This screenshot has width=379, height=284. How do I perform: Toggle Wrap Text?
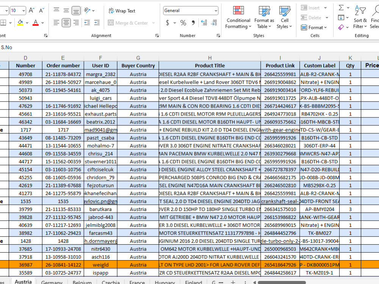[x=122, y=11]
